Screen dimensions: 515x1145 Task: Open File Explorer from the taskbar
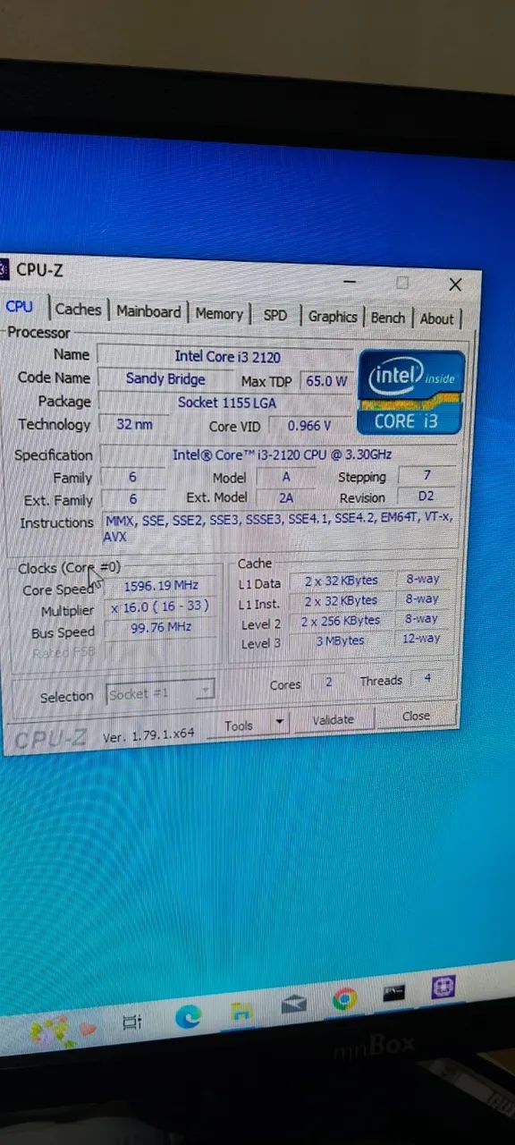tap(241, 1013)
